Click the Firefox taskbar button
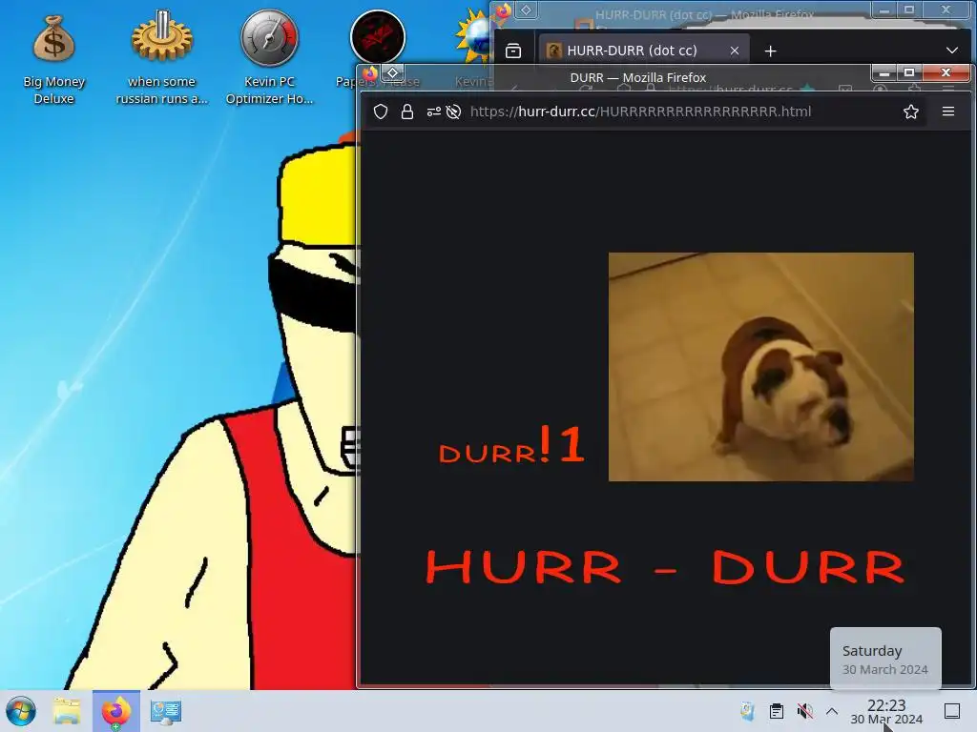Image resolution: width=977 pixels, height=732 pixels. click(115, 711)
